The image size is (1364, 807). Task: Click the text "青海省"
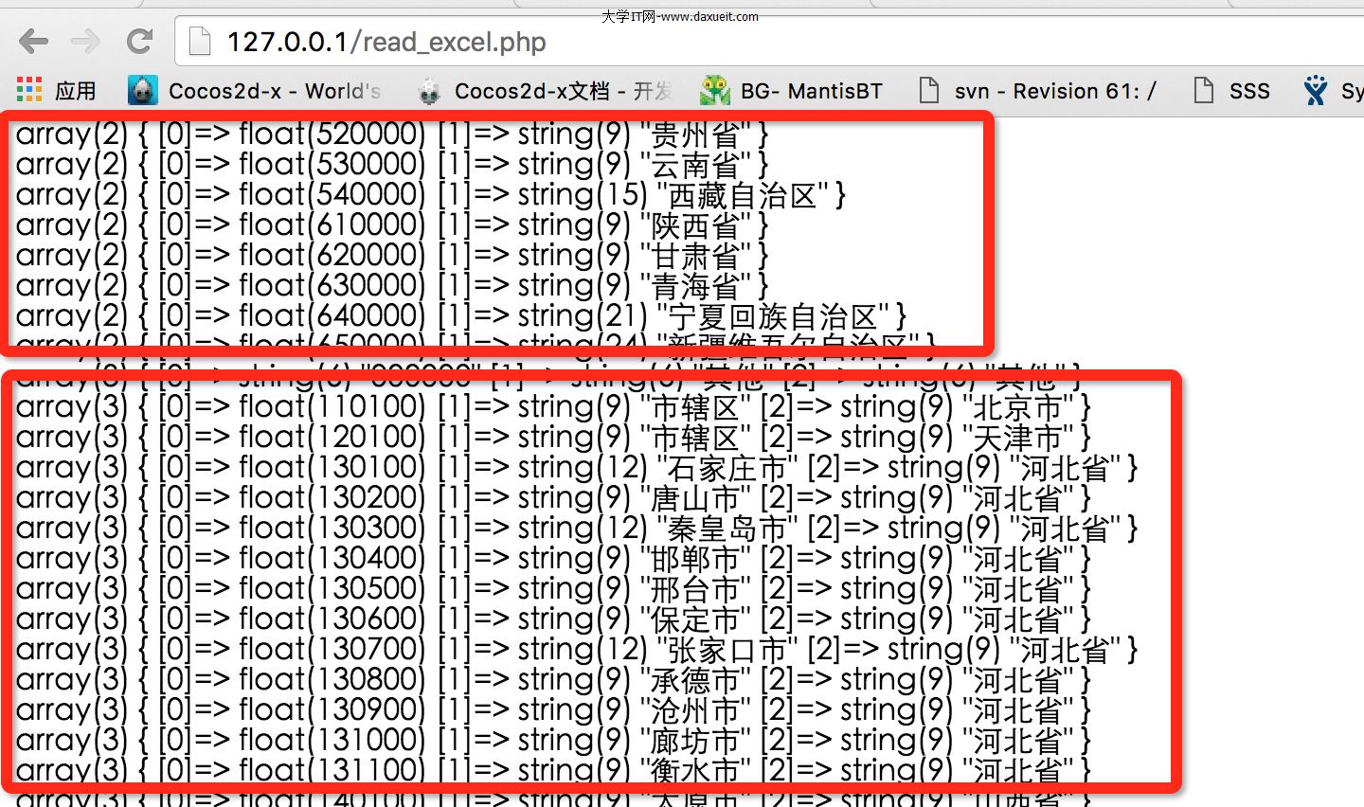point(694,285)
